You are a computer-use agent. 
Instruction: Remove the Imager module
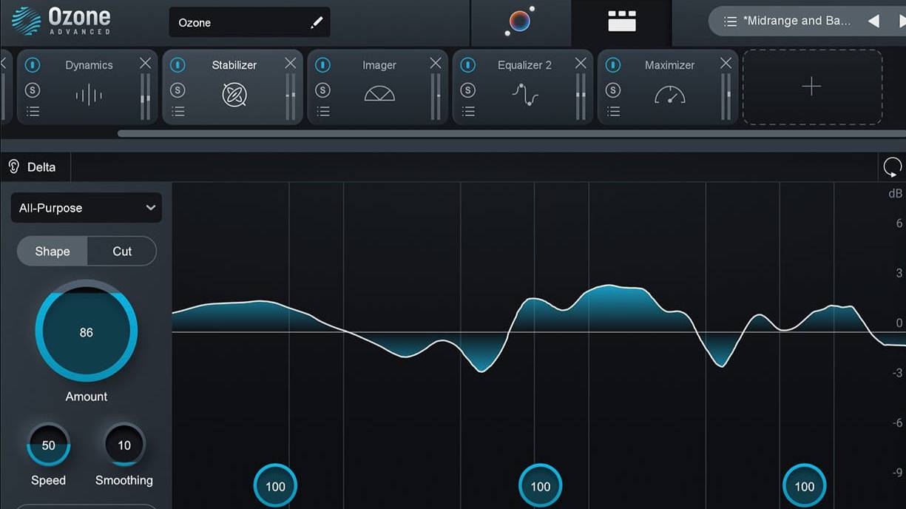436,64
